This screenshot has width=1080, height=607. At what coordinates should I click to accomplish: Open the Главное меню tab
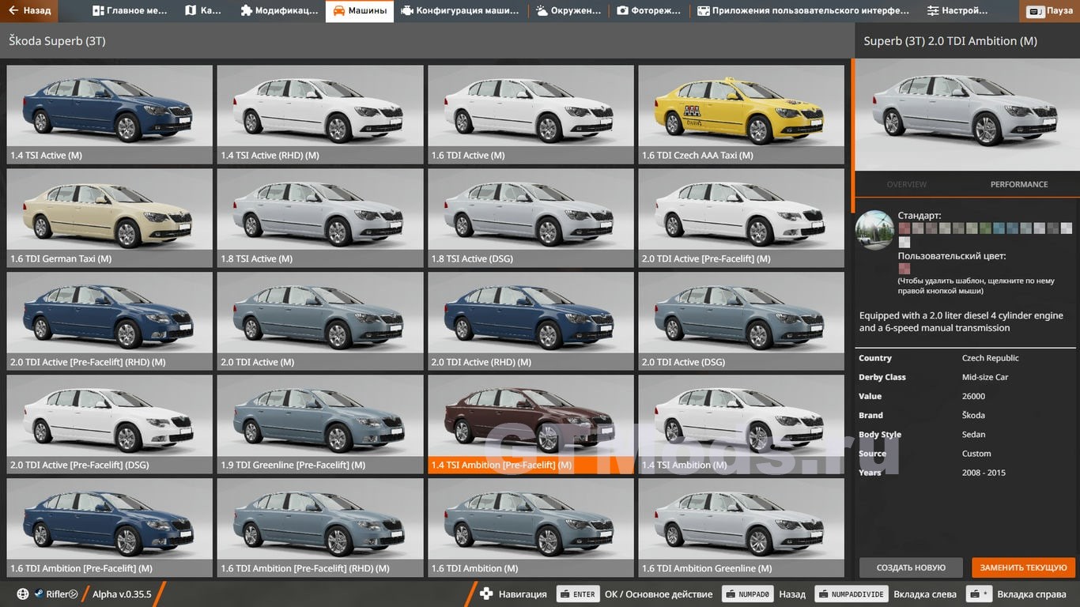click(130, 11)
